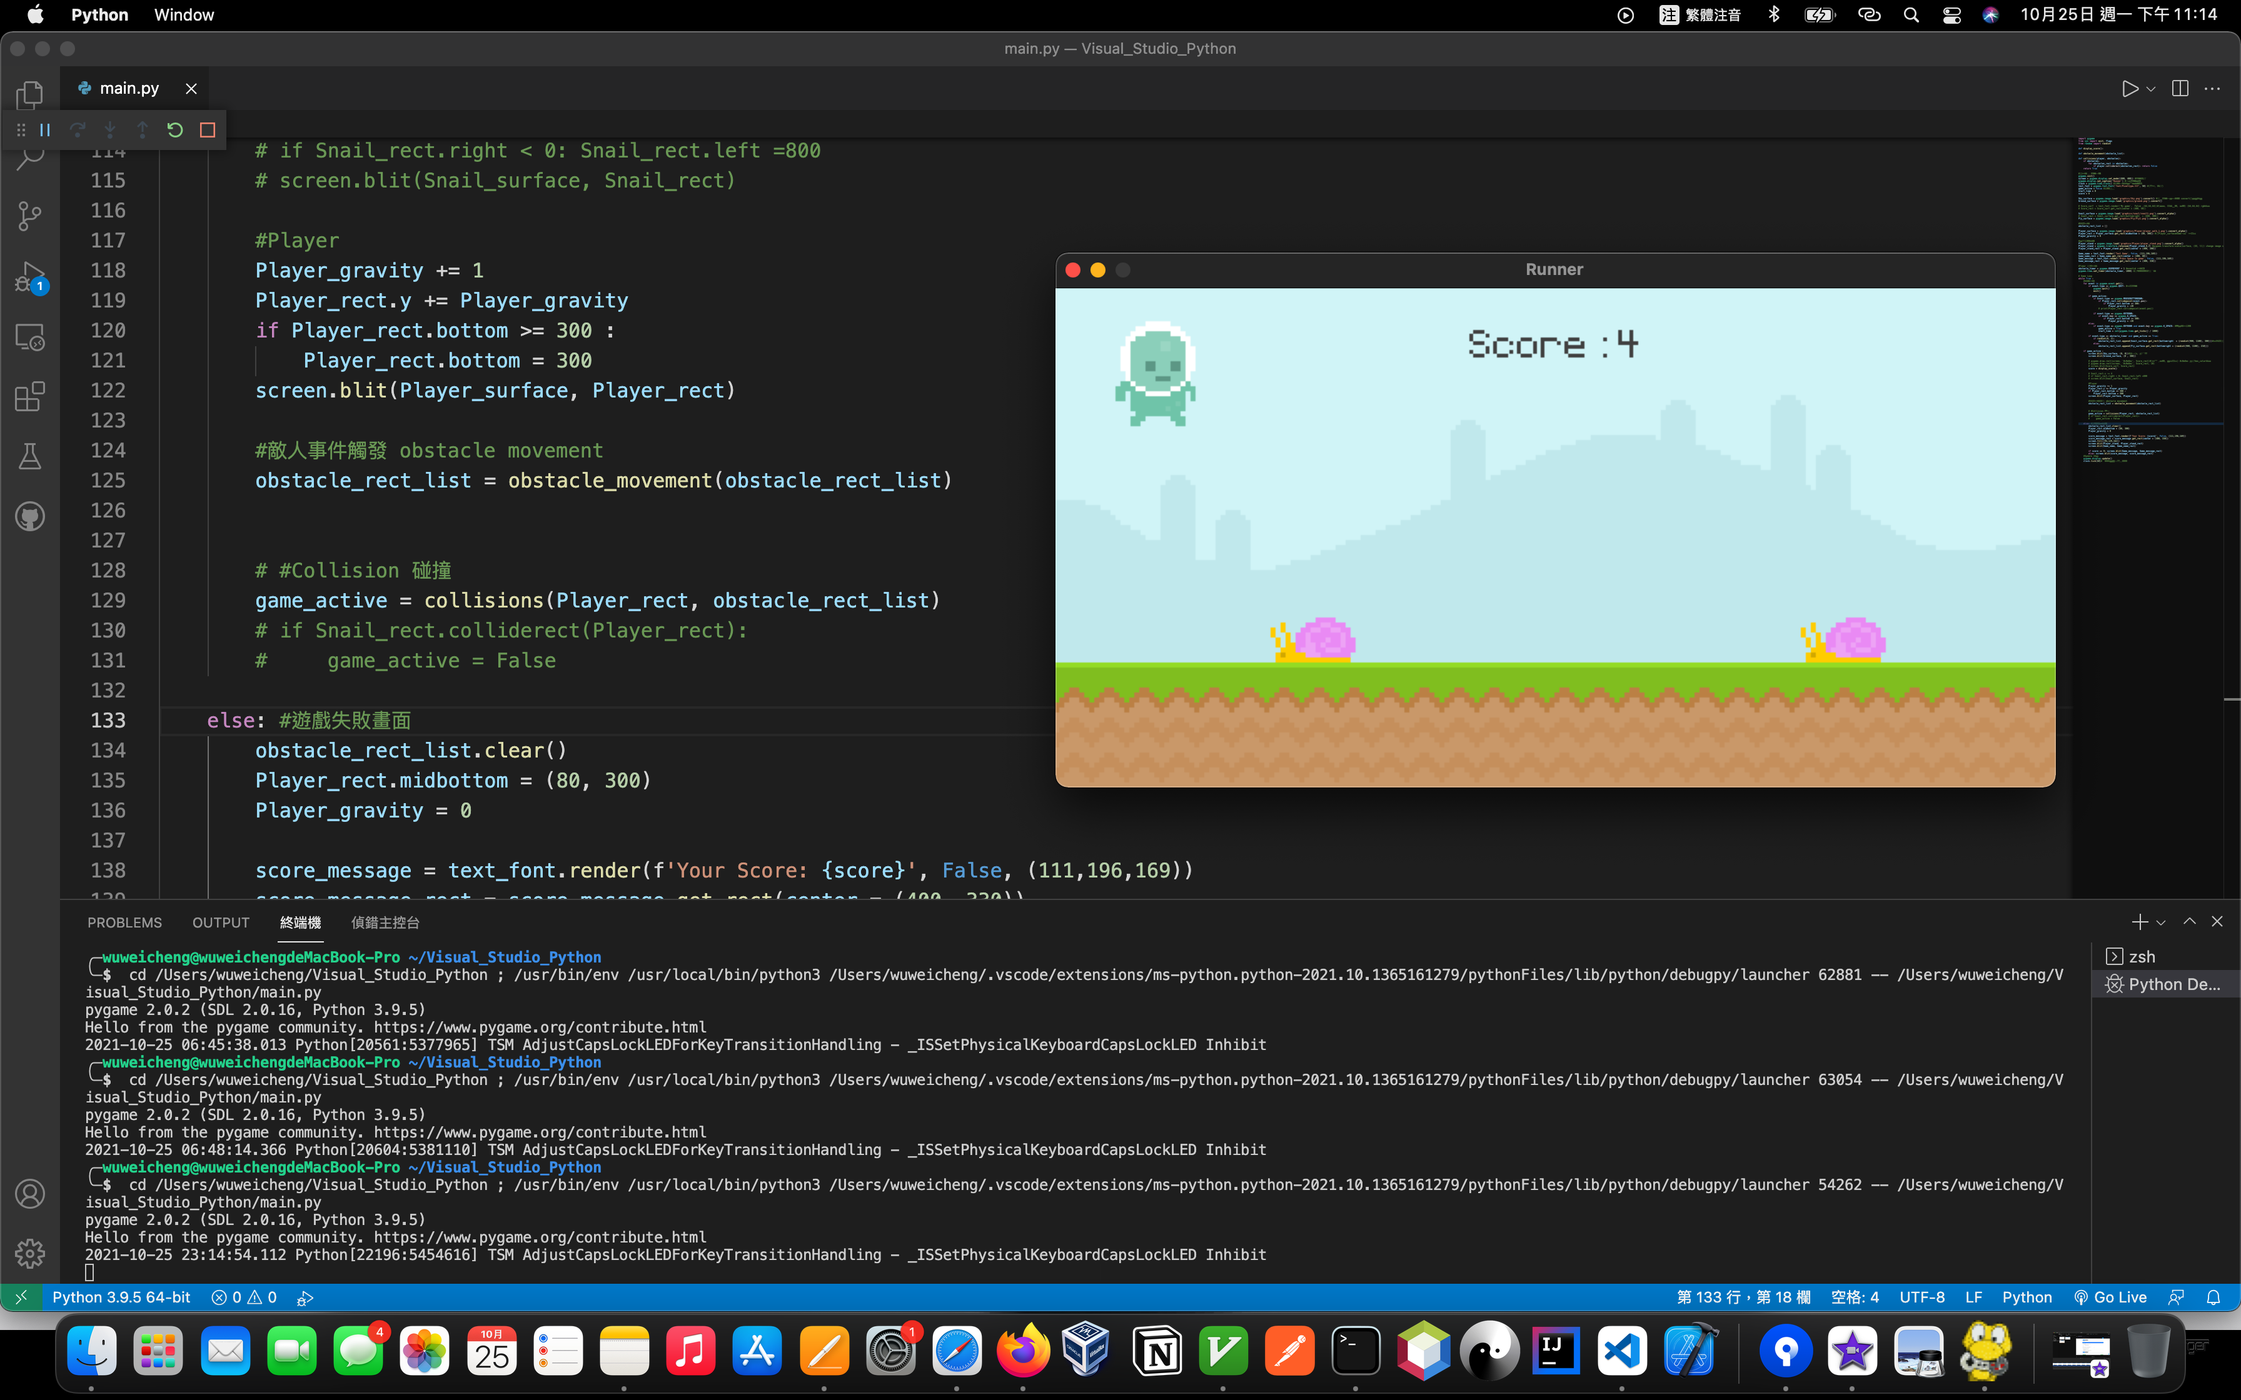Open the Extensions view
2241x1400 pixels.
pos(29,396)
